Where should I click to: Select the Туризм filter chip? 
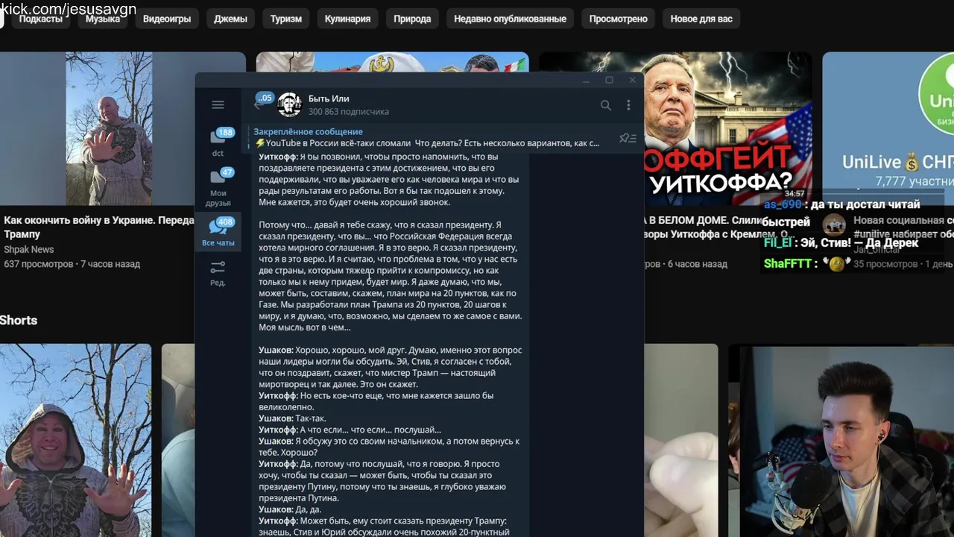pyautogui.click(x=286, y=19)
